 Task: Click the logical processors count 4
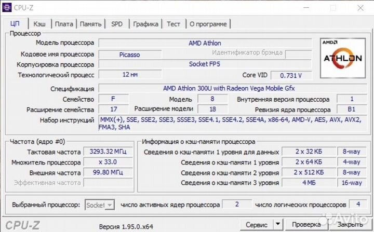(358, 204)
